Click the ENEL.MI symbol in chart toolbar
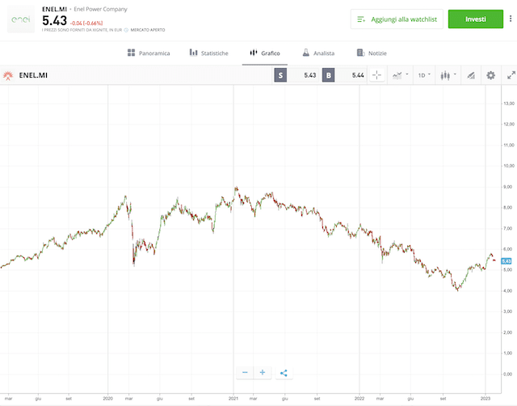Screen dimensions: 517x406 tap(33, 75)
